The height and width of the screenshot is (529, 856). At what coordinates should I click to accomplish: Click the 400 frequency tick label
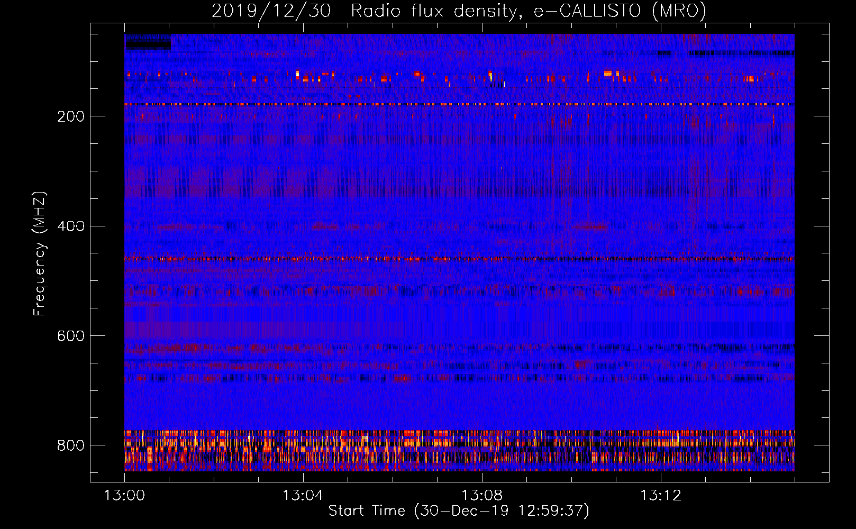(71, 226)
